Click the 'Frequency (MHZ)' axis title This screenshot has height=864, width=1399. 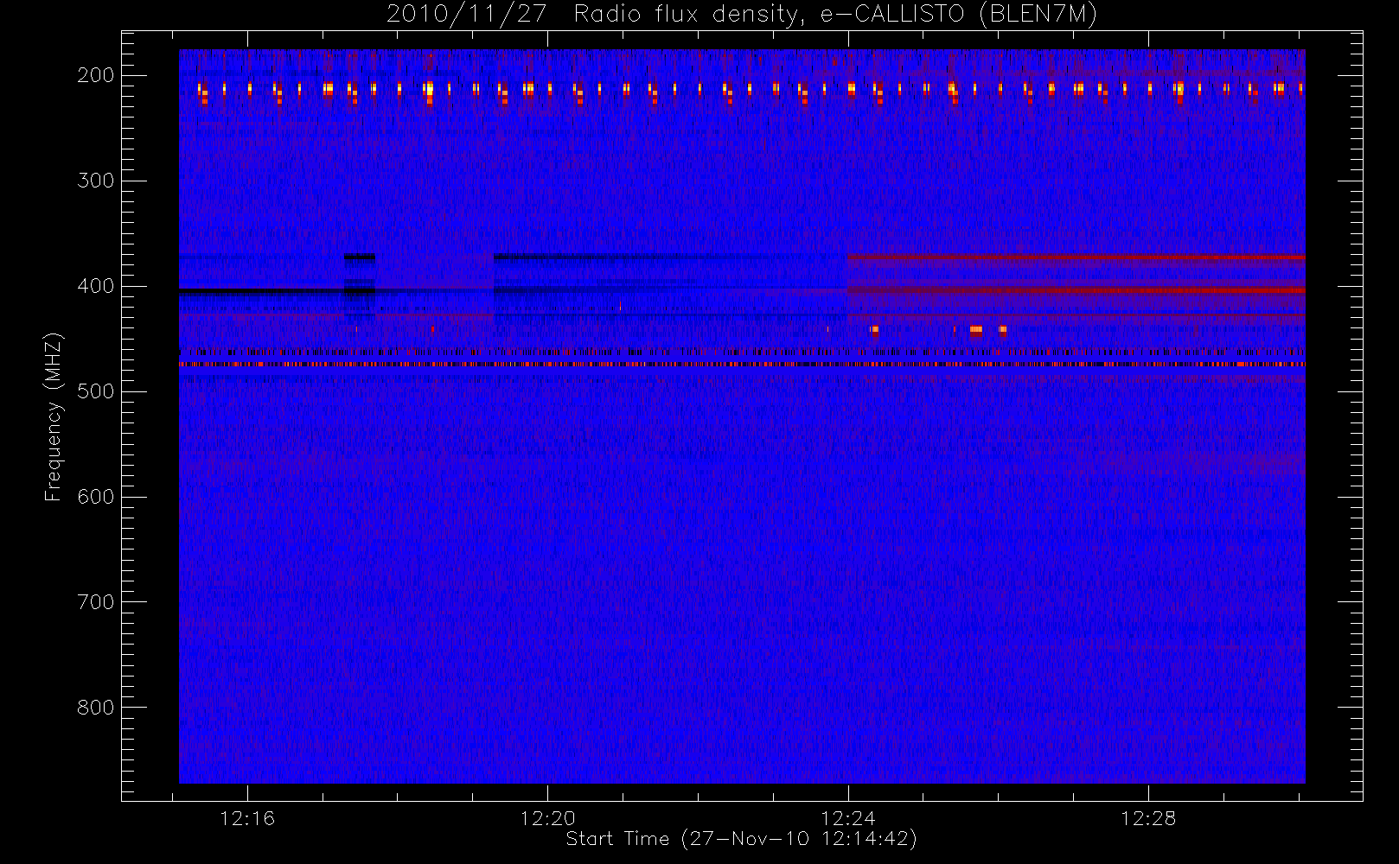[x=54, y=417]
